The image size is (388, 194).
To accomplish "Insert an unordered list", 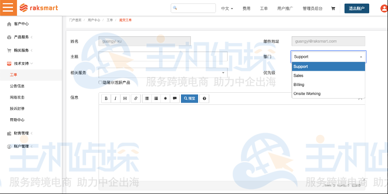I will pyautogui.click(x=147, y=99).
